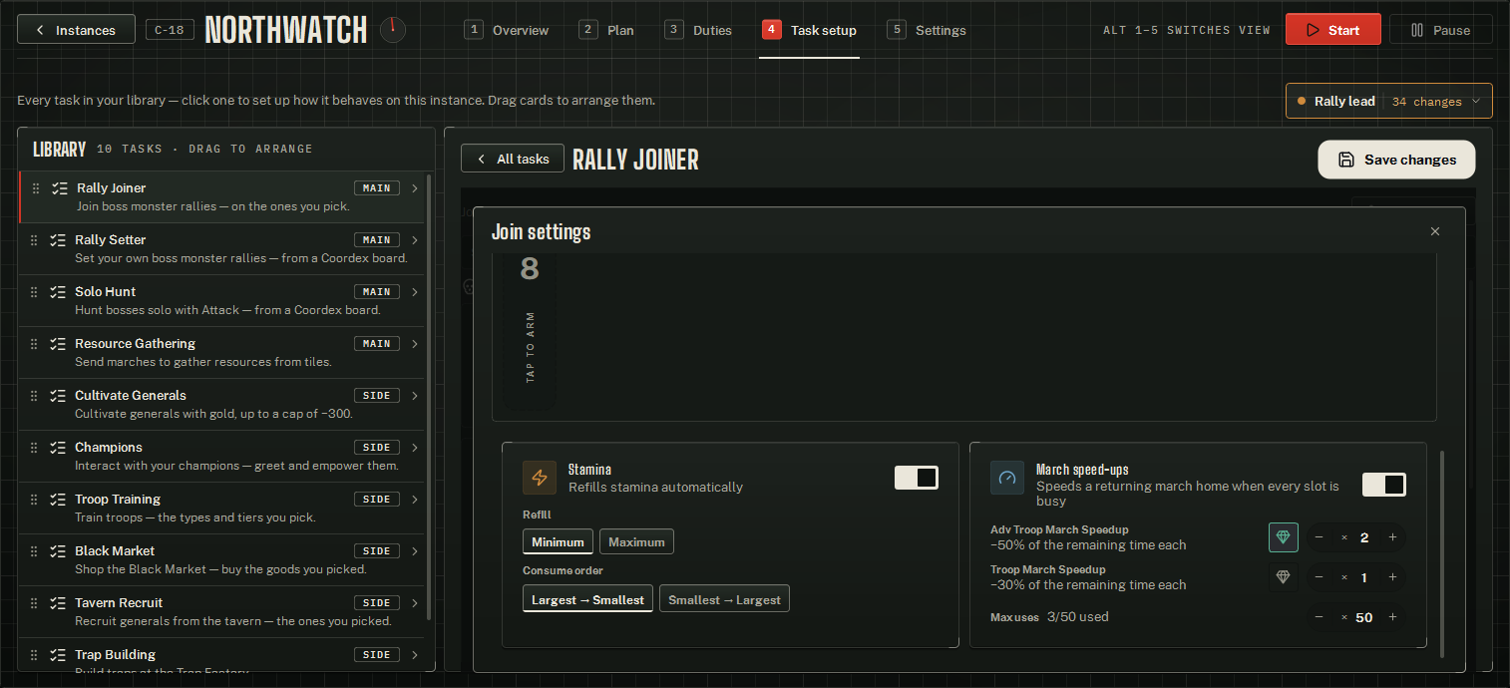Close the Join settings panel
The width and height of the screenshot is (1510, 688).
1435,231
